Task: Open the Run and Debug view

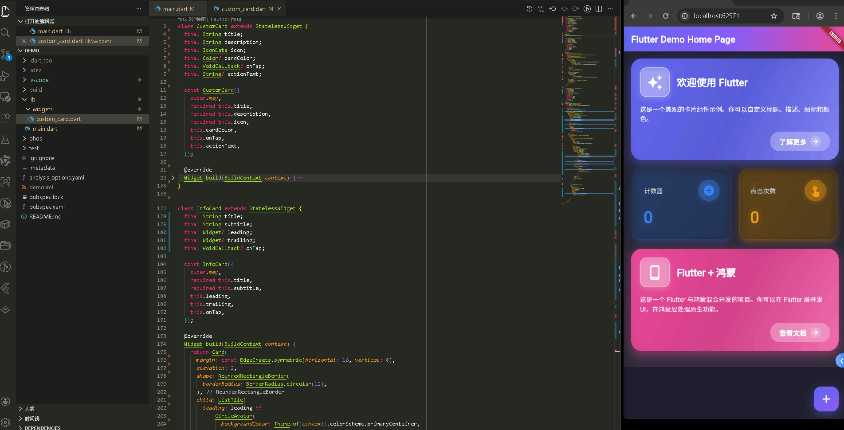Action: coord(6,76)
